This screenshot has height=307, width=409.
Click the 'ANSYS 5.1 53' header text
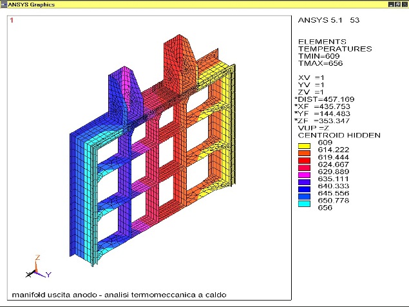(x=328, y=20)
